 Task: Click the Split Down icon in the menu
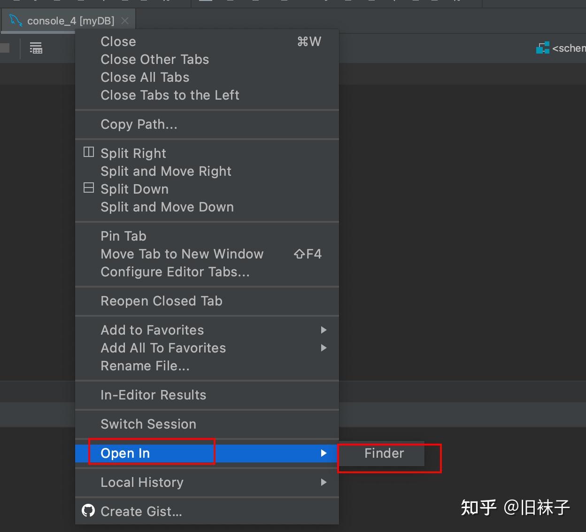click(88, 187)
